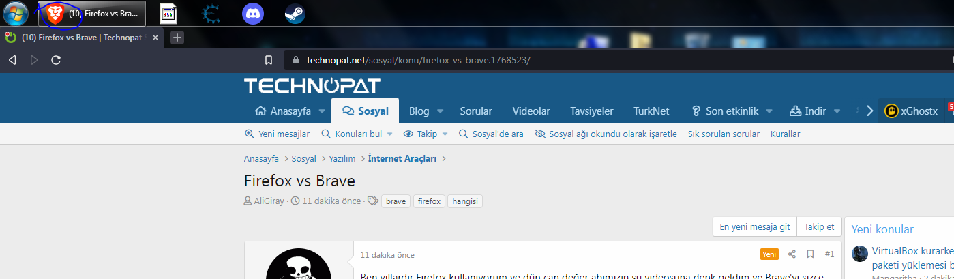Click the brave tag
Viewport: 954px width, 279px height.
(x=396, y=201)
